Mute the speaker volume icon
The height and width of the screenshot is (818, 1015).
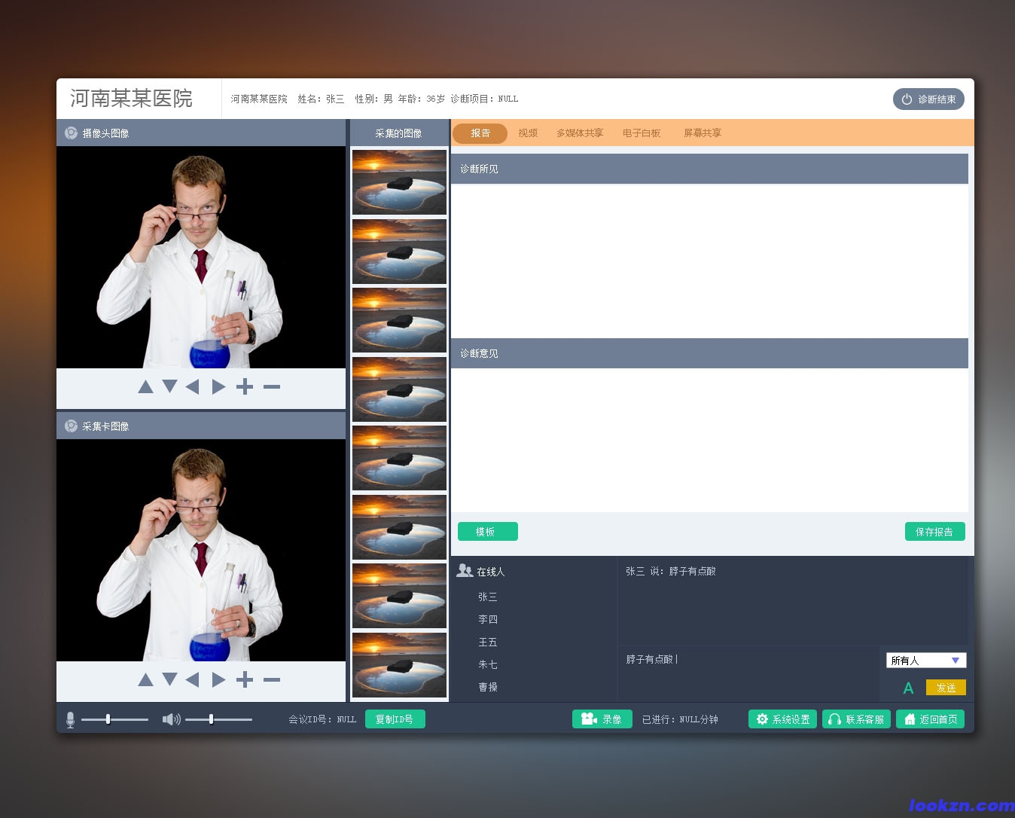[x=171, y=720]
